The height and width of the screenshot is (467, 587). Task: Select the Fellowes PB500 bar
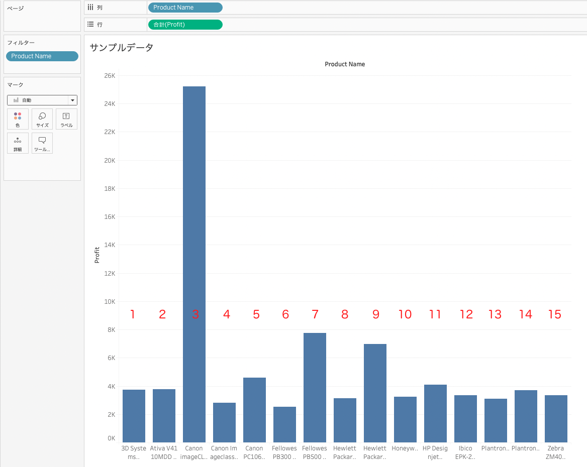click(315, 388)
